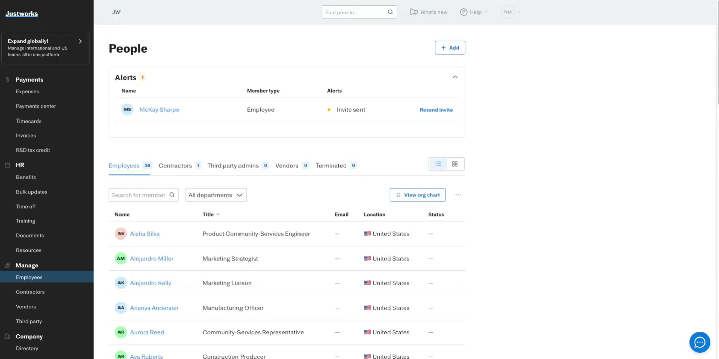
Task: Click the ellipsis for more people options
Action: [x=458, y=195]
